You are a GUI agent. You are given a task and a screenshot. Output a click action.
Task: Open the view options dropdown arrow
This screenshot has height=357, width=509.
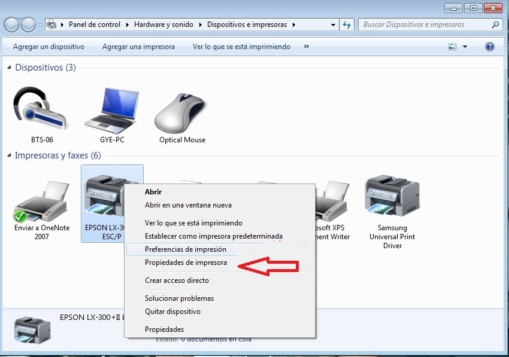[x=465, y=47]
